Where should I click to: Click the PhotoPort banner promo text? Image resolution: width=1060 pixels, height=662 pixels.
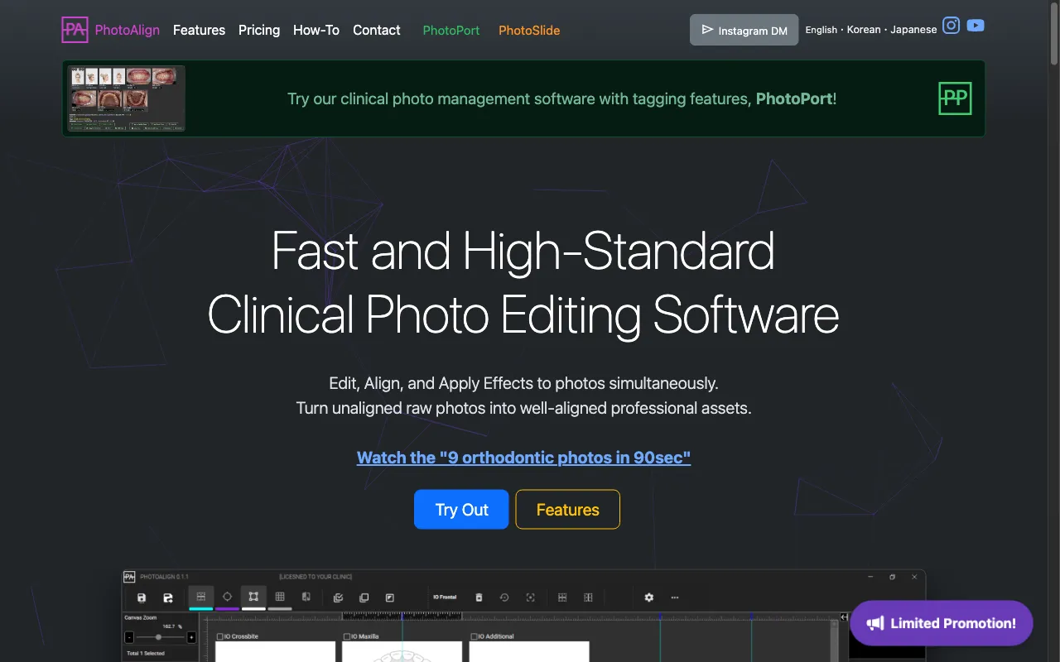562,98
